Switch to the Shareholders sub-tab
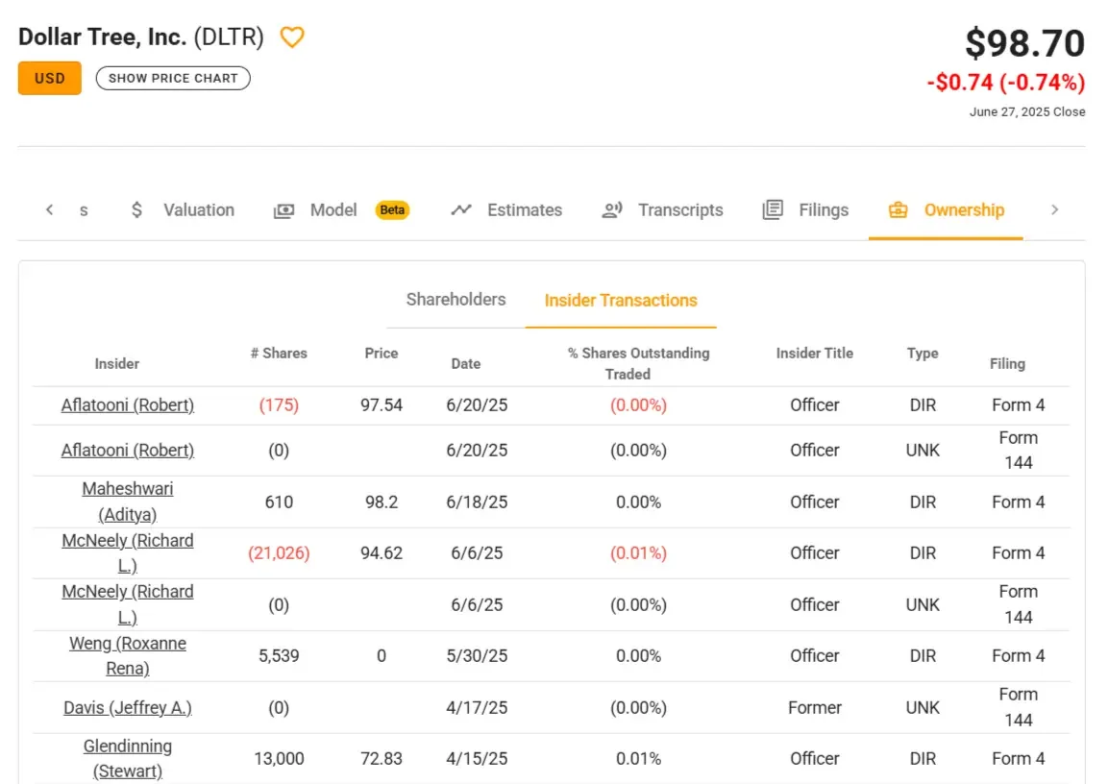1108x784 pixels. point(456,300)
